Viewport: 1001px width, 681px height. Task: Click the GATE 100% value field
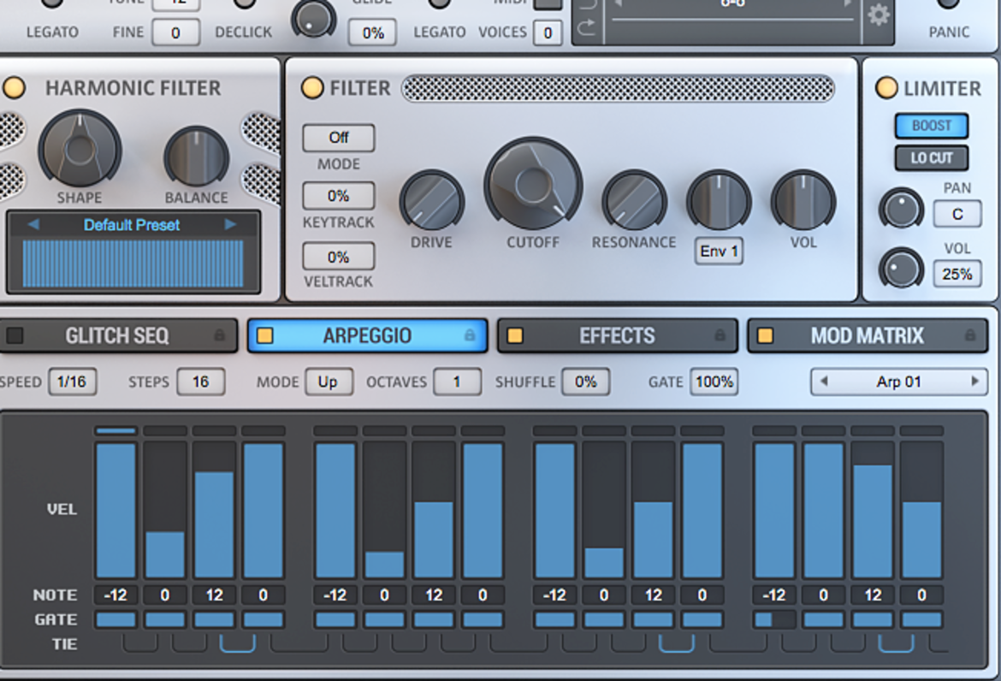pyautogui.click(x=714, y=382)
